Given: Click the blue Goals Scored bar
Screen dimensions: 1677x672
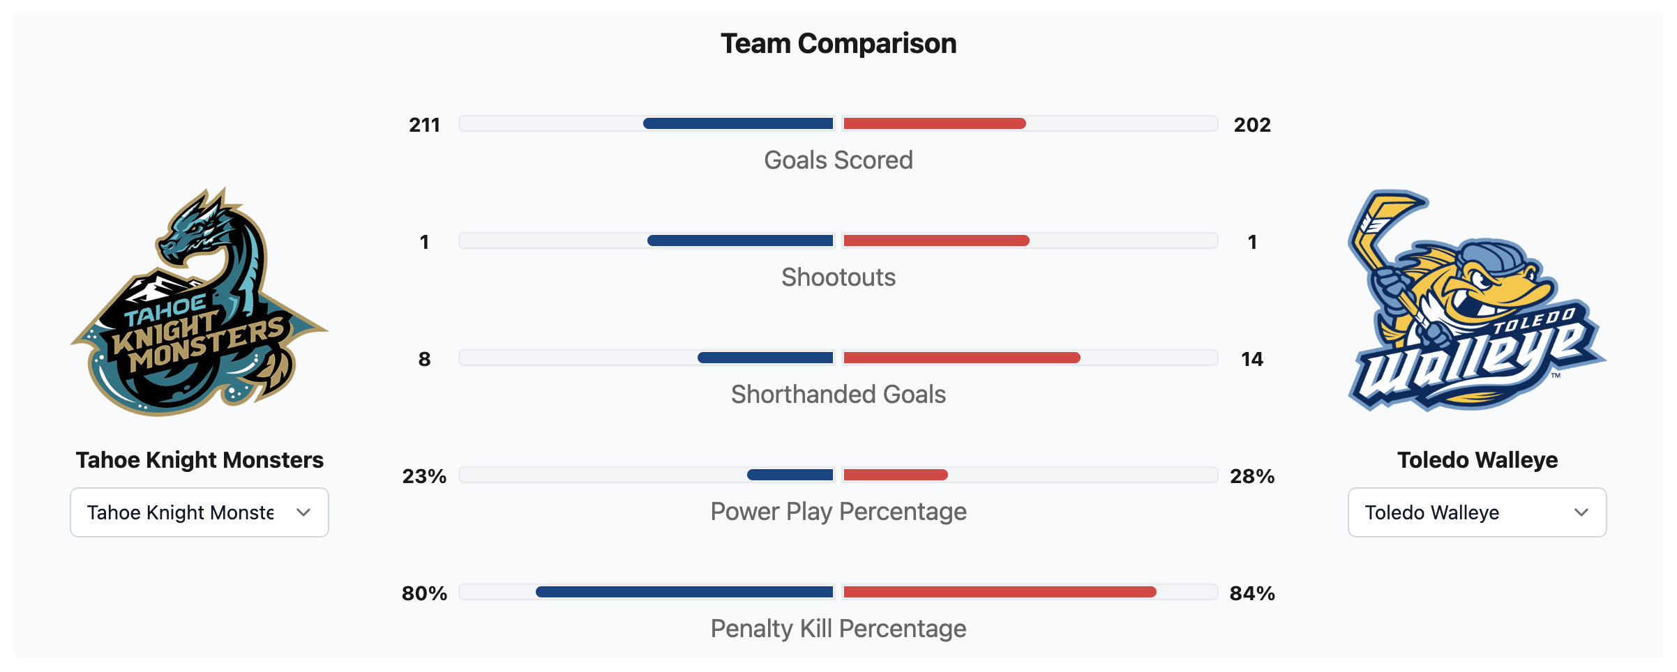Looking at the screenshot, I should pos(738,123).
